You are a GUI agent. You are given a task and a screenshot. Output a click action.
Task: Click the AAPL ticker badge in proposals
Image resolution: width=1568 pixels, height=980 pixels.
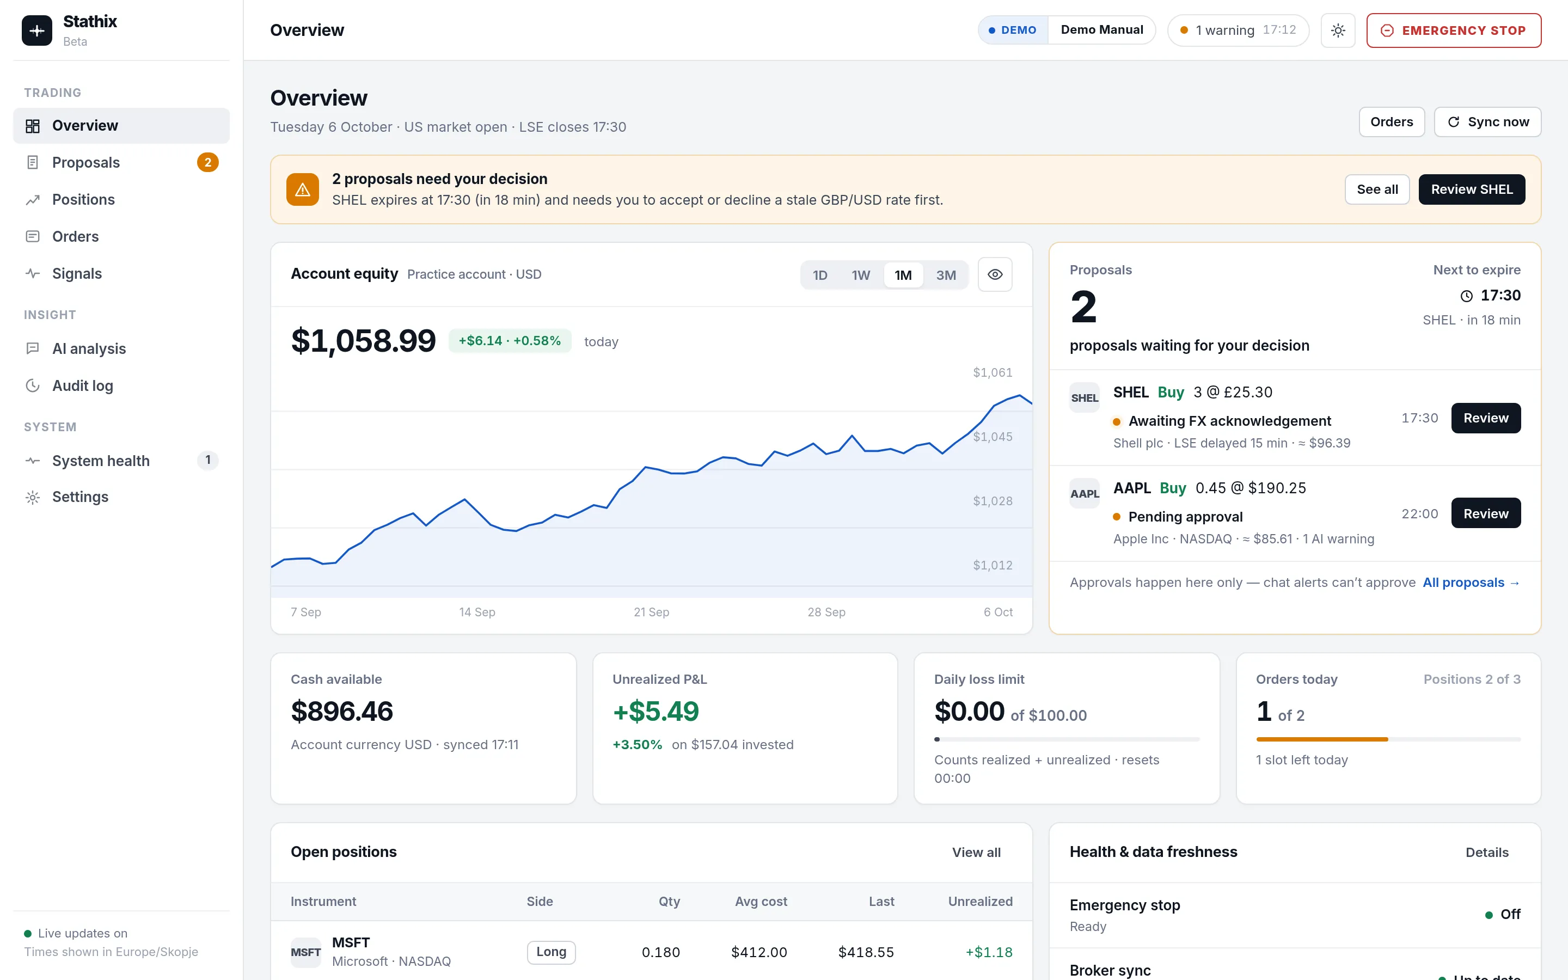pyautogui.click(x=1085, y=493)
